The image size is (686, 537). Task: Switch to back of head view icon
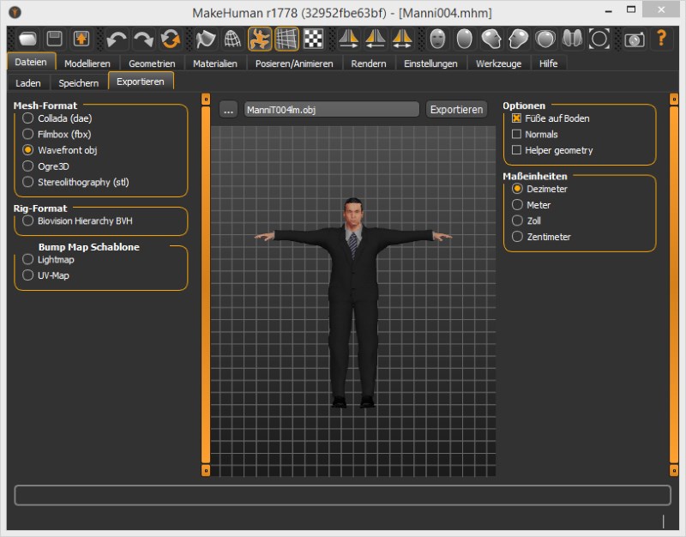point(465,39)
